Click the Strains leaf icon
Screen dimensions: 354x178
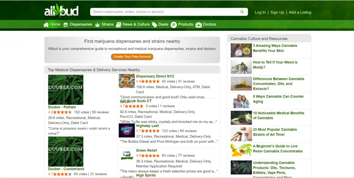(97, 24)
